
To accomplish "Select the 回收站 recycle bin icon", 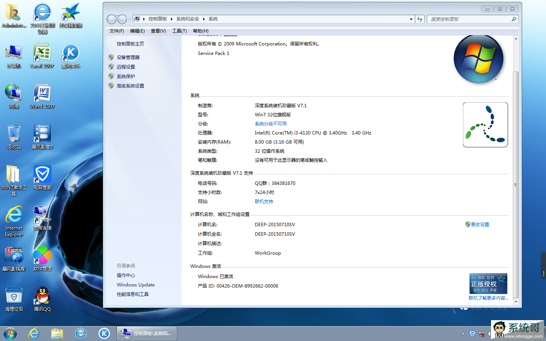I will [14, 137].
